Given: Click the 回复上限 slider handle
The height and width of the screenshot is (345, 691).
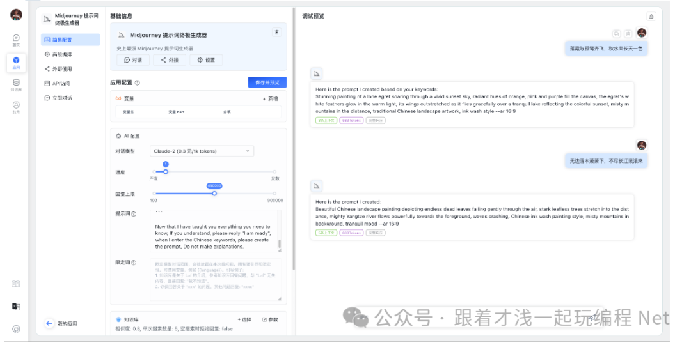Looking at the screenshot, I should (214, 193).
